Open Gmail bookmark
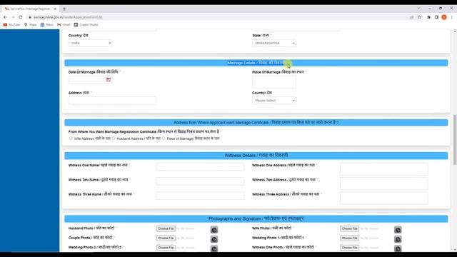 click(x=64, y=25)
